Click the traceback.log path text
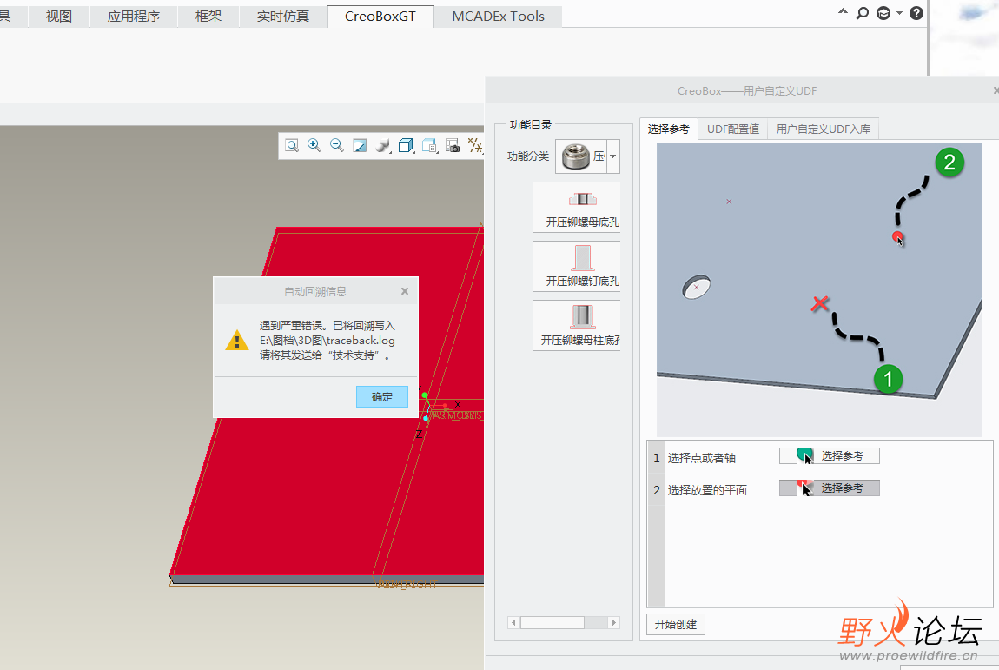Viewport: 999px width, 670px height. pos(327,341)
